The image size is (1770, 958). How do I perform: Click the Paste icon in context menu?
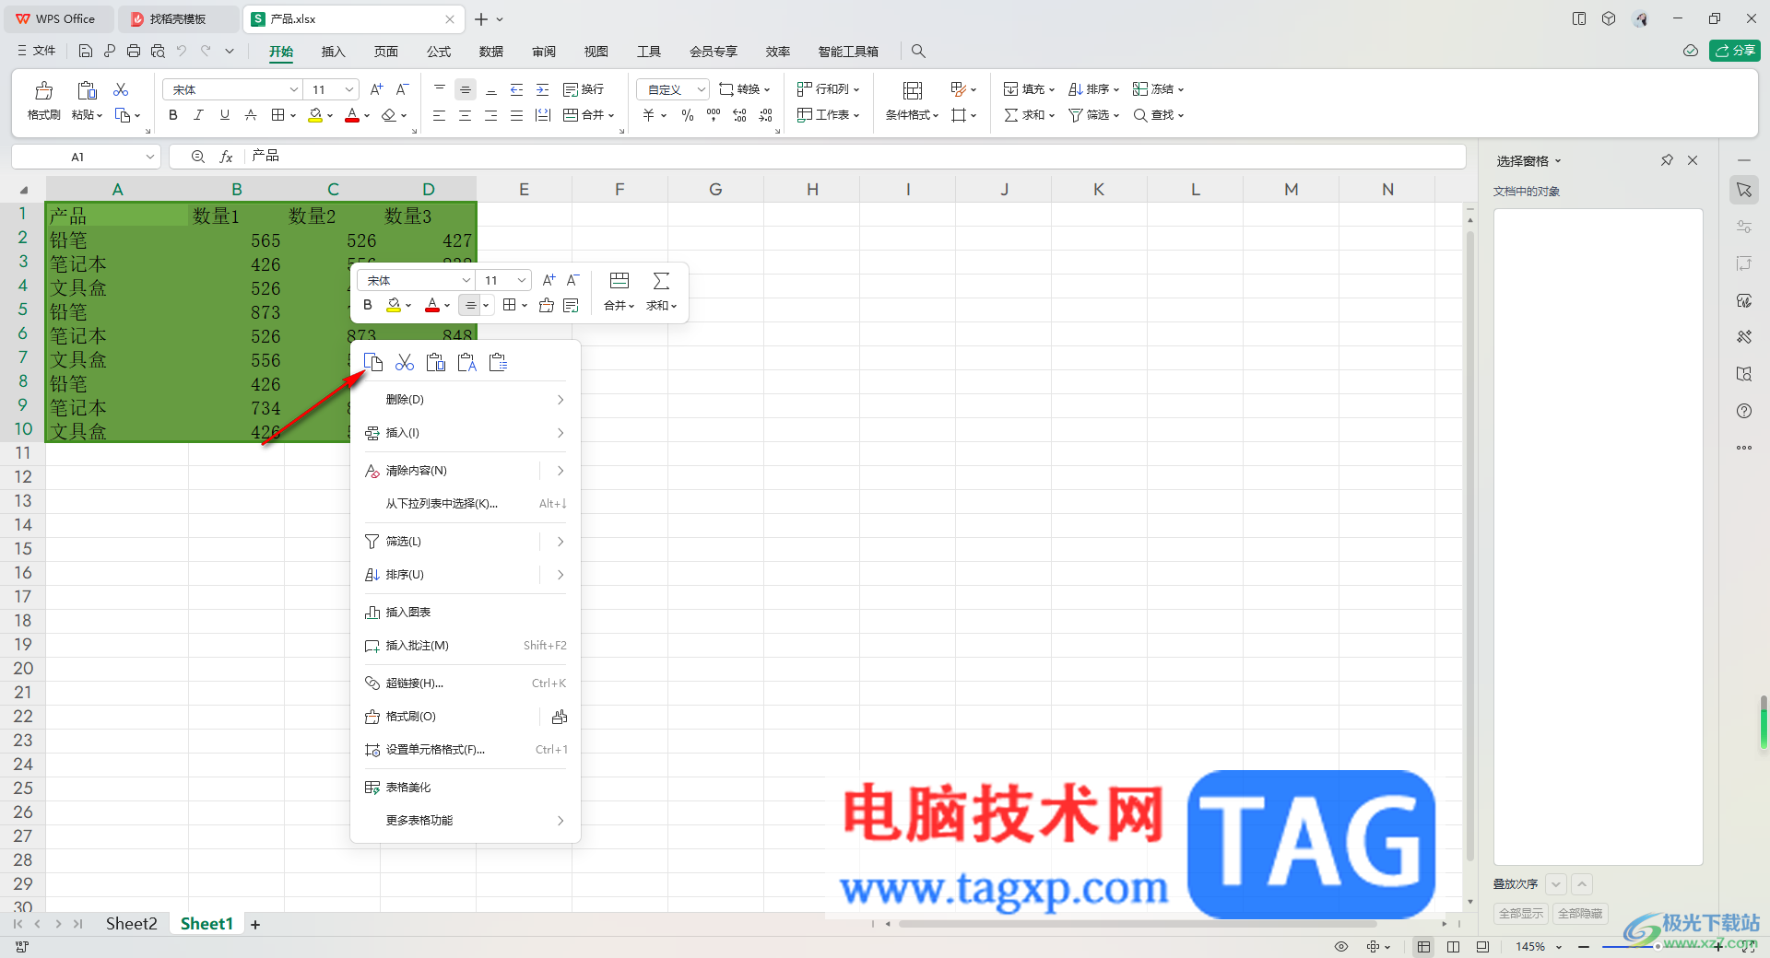click(x=436, y=362)
